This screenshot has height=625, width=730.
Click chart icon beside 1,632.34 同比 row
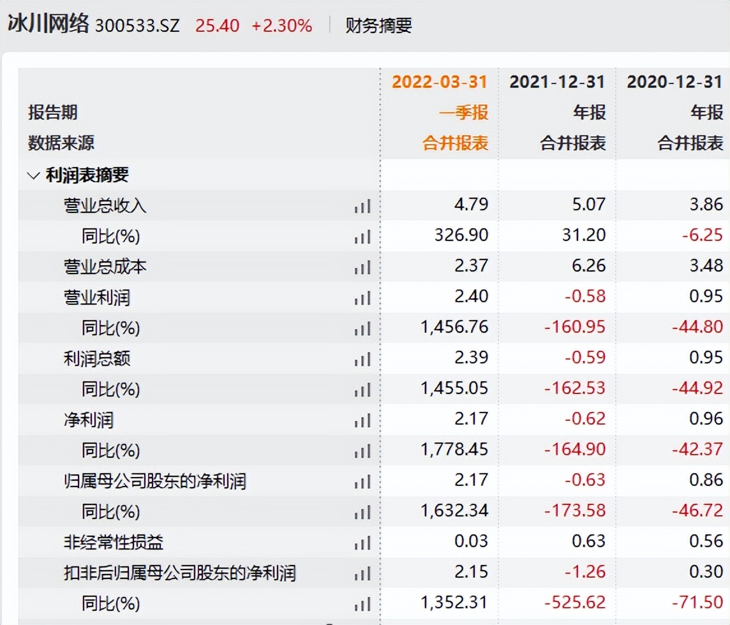point(362,512)
